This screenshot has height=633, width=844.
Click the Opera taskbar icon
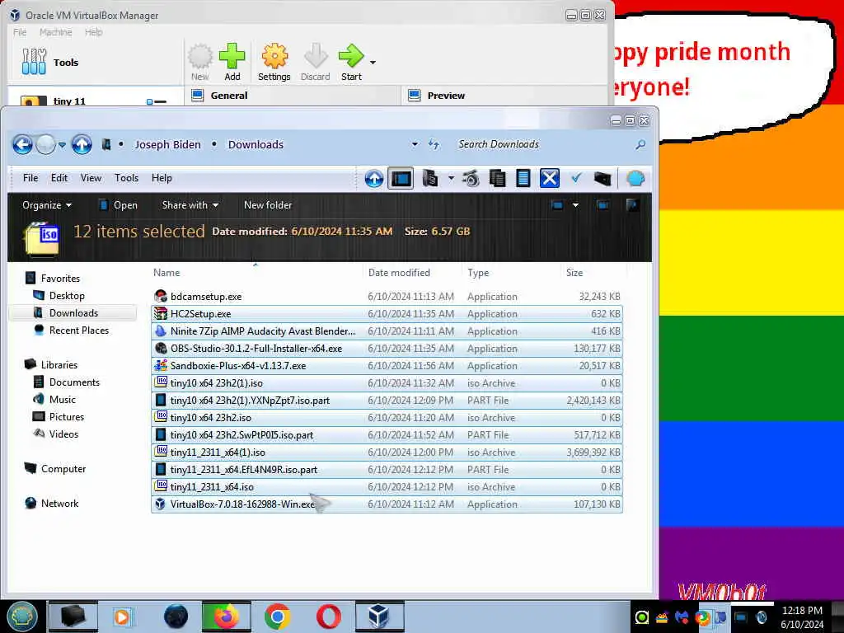(328, 617)
